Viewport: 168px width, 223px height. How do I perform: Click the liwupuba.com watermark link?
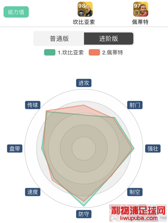pyautogui.click(x=139, y=218)
